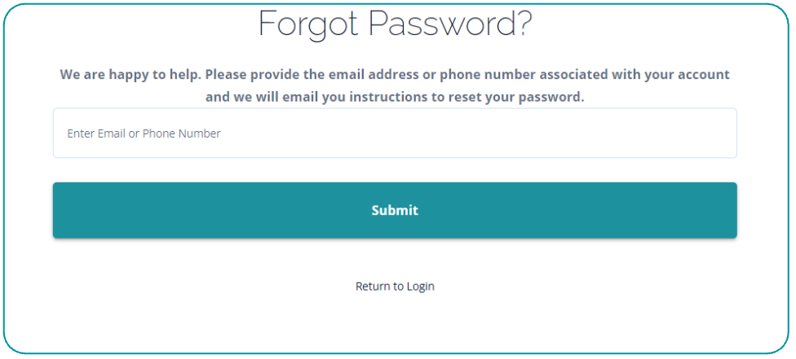Focus the email or phone input box
The height and width of the screenshot is (359, 796).
tap(395, 134)
